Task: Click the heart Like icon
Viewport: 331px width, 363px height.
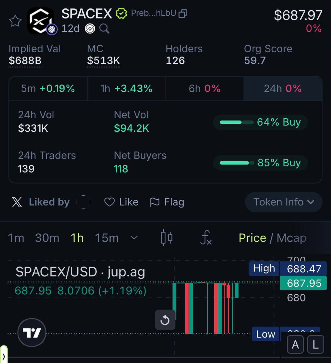Action: [x=109, y=202]
